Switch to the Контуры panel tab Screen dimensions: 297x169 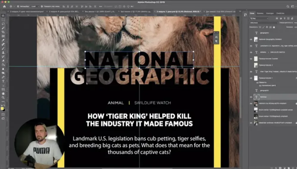(270, 13)
